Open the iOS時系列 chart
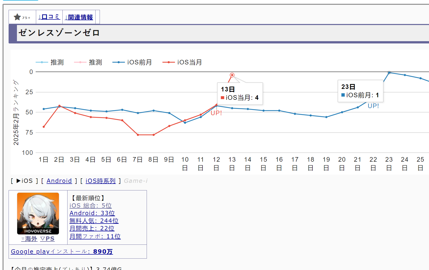The height and width of the screenshot is (270, 429). [101, 181]
